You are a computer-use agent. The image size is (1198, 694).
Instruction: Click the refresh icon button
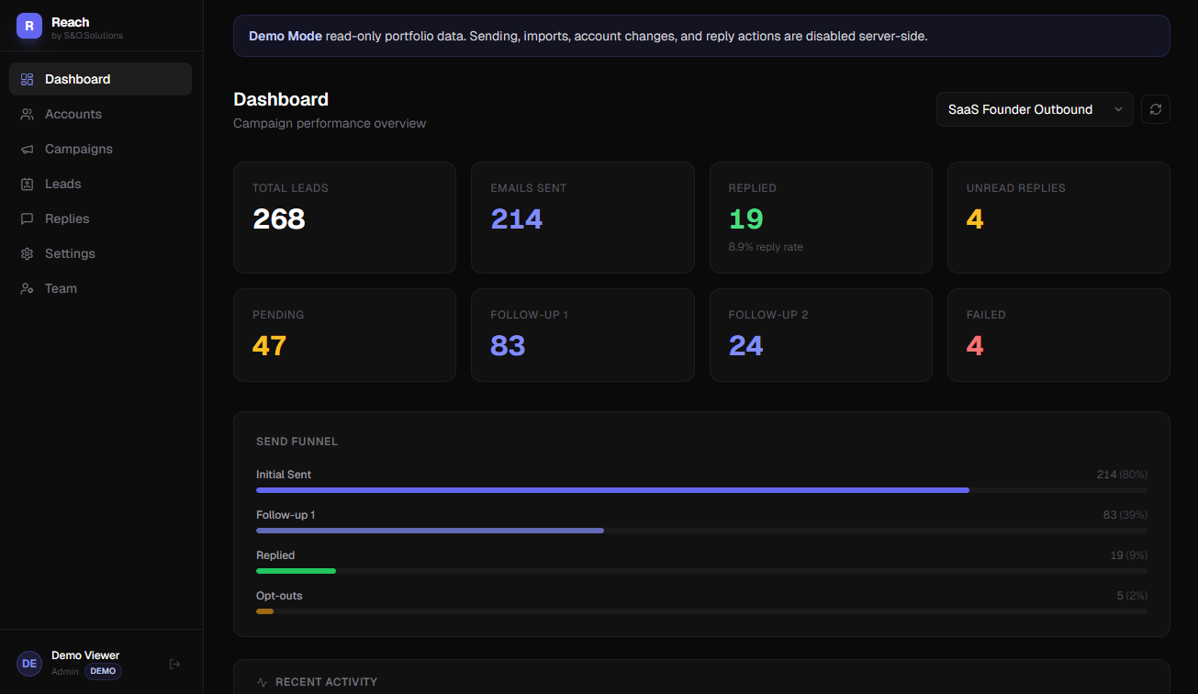1156,109
